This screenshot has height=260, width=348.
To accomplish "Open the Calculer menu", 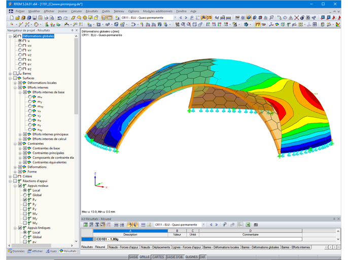I will [76, 11].
